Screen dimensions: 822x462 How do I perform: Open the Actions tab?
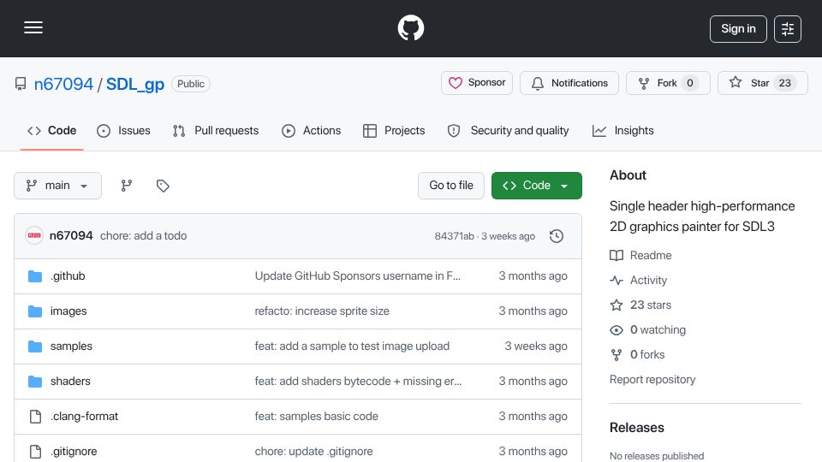tap(312, 130)
